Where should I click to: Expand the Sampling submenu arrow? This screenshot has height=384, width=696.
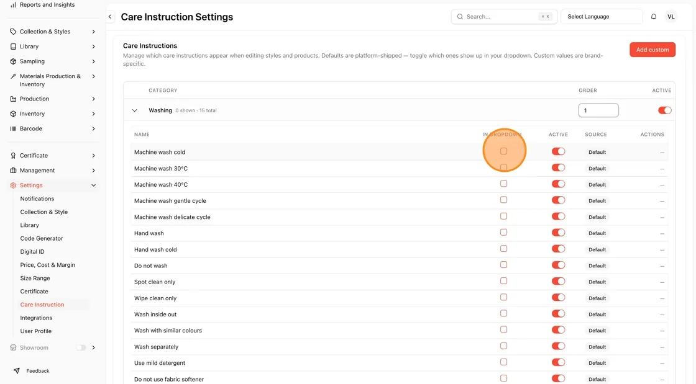click(93, 61)
